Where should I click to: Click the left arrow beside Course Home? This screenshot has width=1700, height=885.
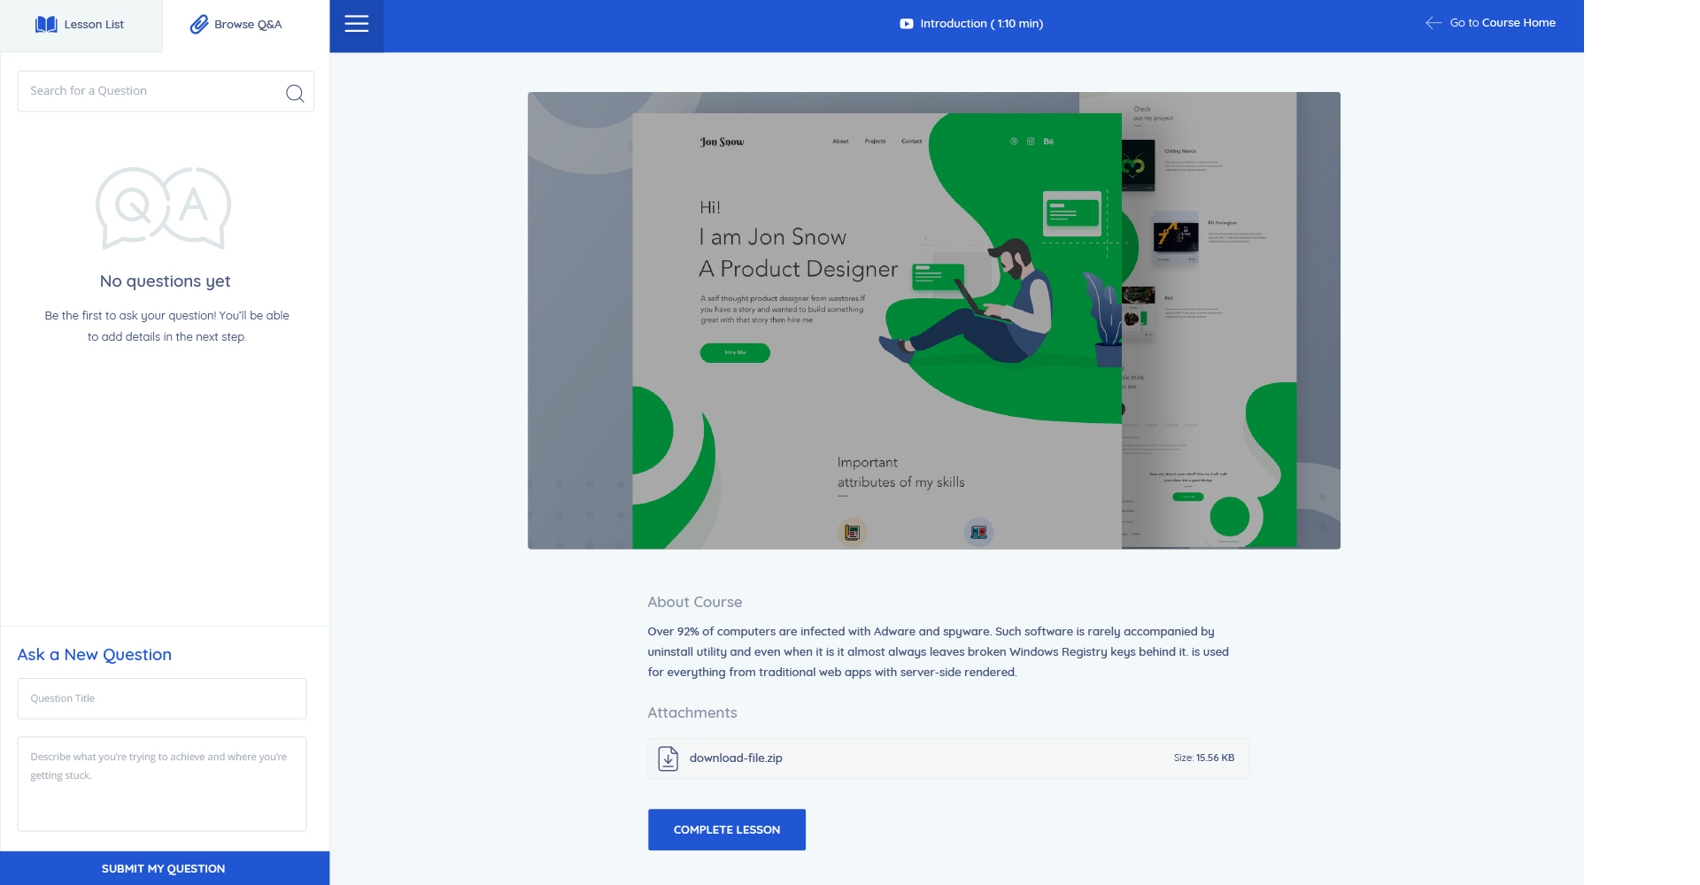coord(1433,23)
